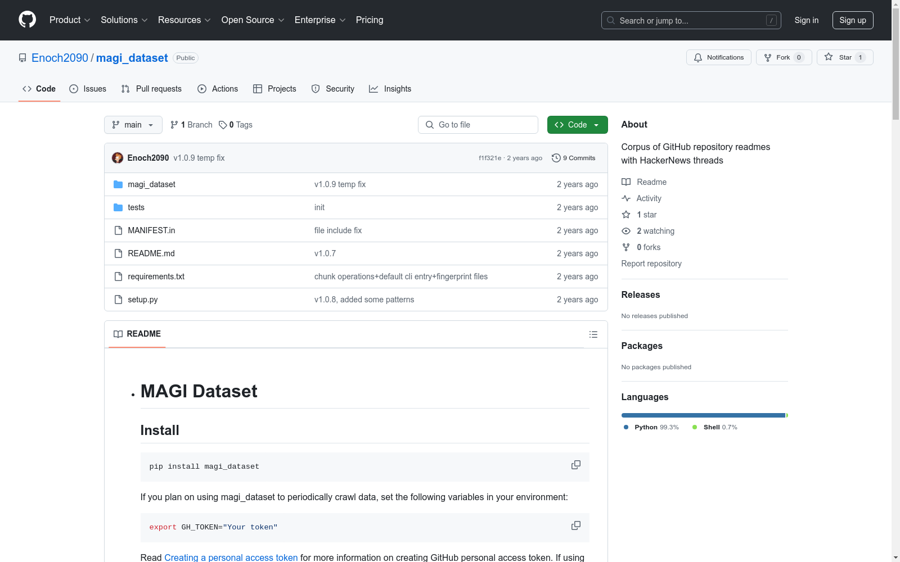Open the Enoch2090 owner link

[60, 58]
